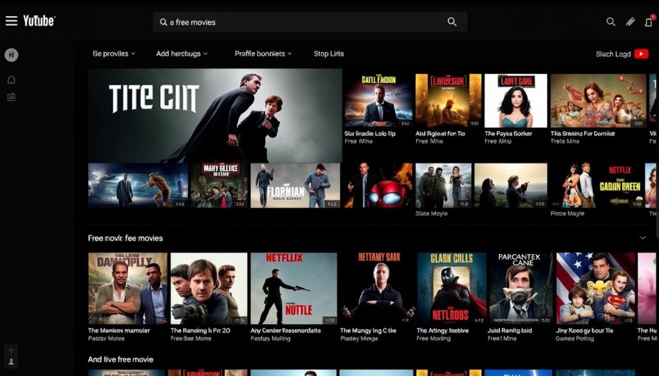Click 'Jiny Koog gy bour Tle' title
The image size is (659, 376).
click(584, 330)
